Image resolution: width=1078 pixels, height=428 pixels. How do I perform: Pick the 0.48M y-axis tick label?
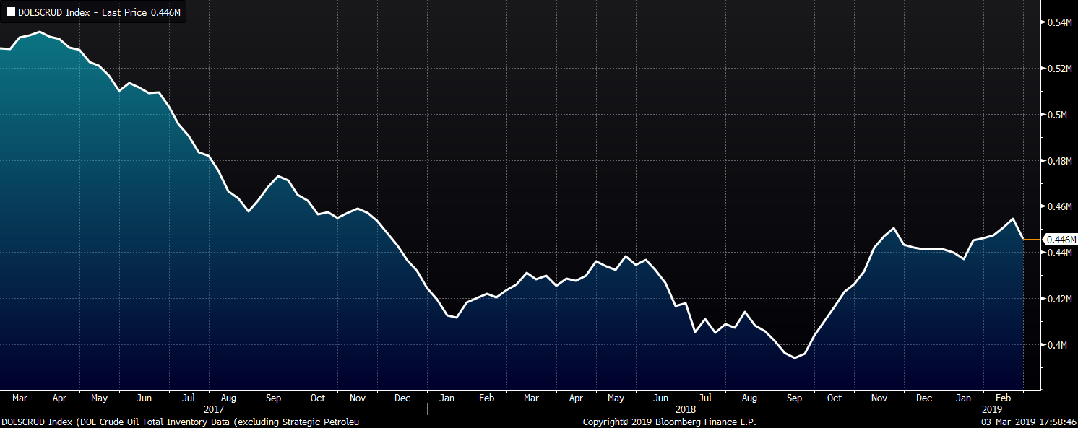(x=1058, y=161)
